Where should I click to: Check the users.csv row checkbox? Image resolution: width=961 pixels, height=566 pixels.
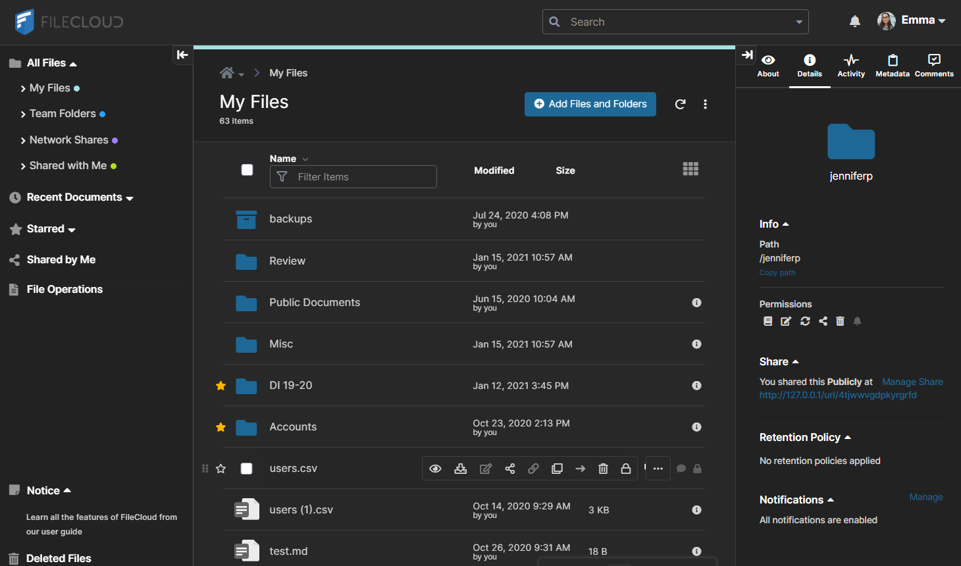(x=247, y=469)
